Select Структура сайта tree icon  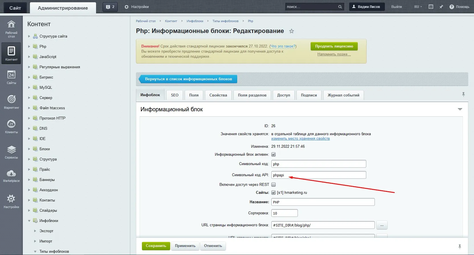(35, 36)
